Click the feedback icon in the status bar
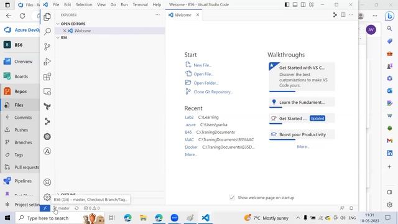Screen dimensions: 398x224 [342, 208]
